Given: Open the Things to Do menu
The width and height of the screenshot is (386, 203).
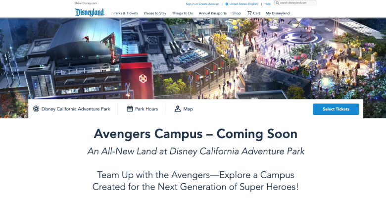Looking at the screenshot, I should pos(183,13).
